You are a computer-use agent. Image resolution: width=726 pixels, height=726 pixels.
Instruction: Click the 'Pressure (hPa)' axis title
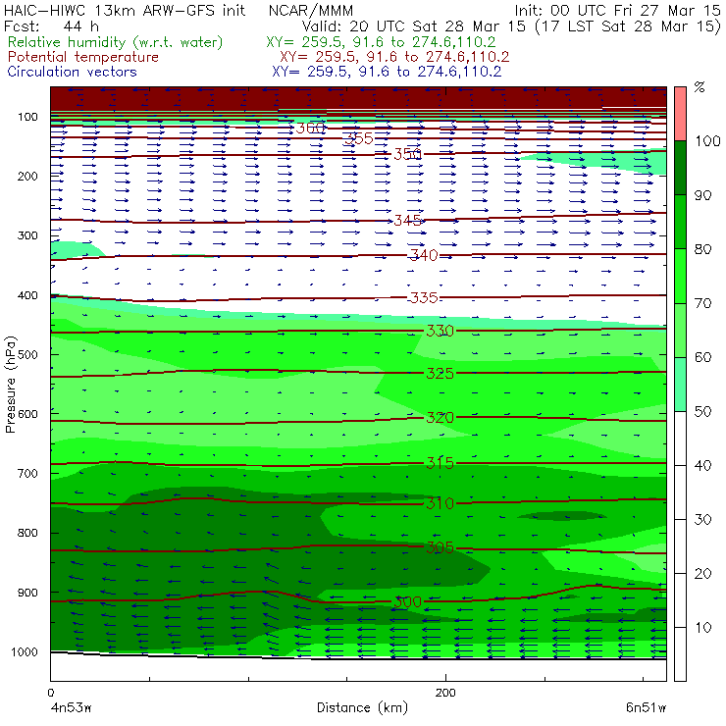tap(10, 385)
